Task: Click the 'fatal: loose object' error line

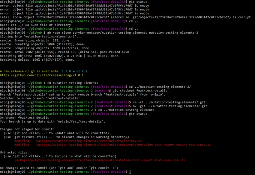Action: coord(125,17)
